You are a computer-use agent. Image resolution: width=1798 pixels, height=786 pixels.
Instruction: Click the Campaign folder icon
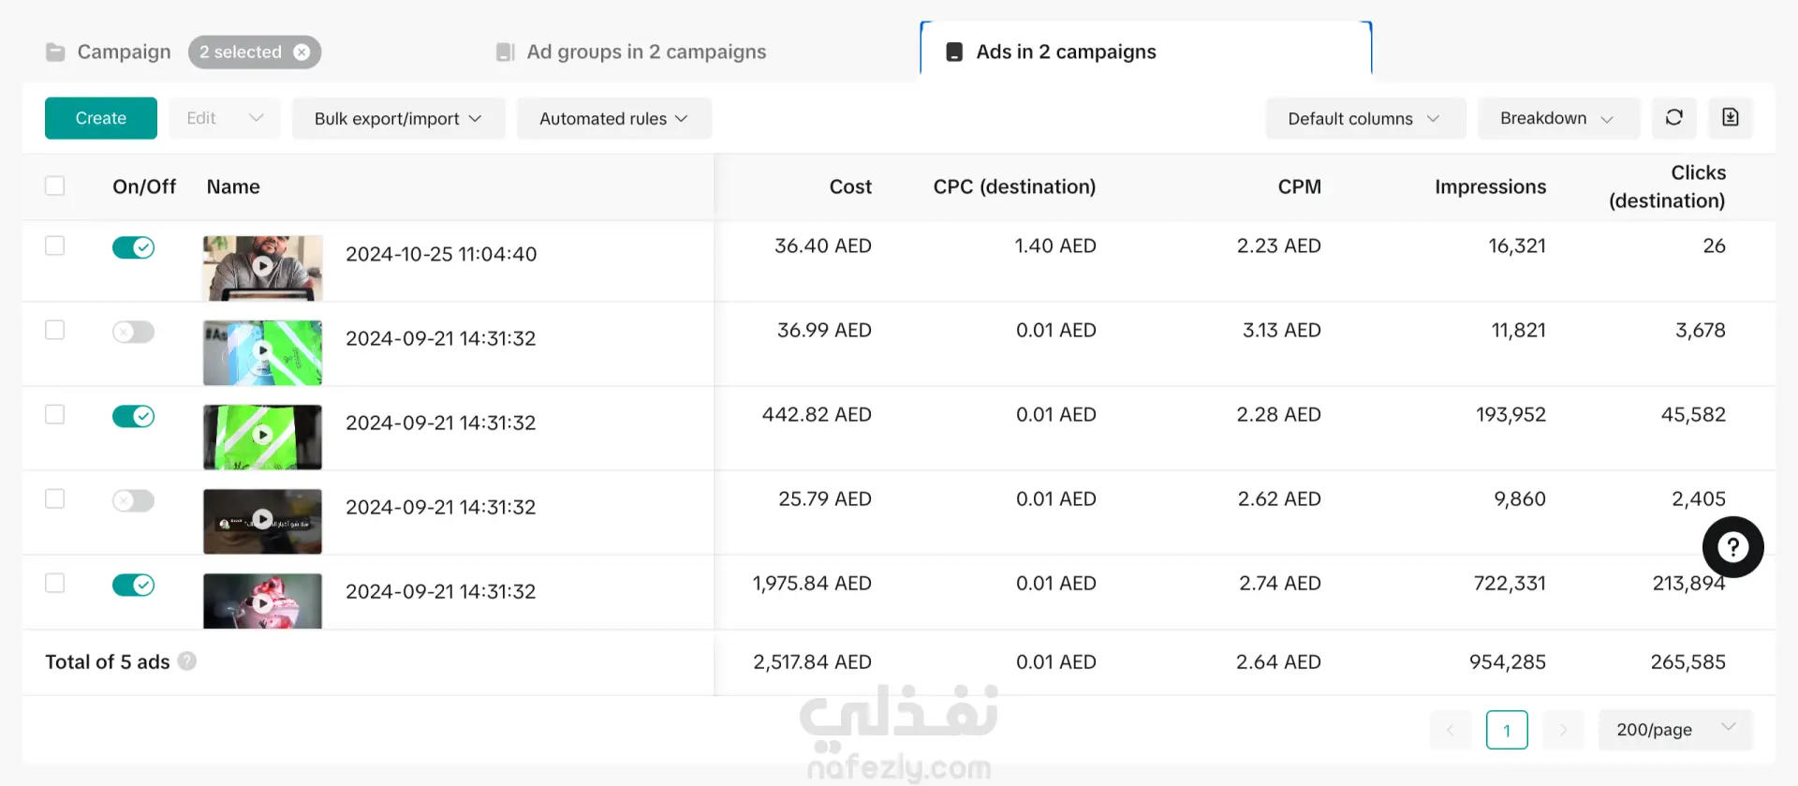(x=55, y=52)
